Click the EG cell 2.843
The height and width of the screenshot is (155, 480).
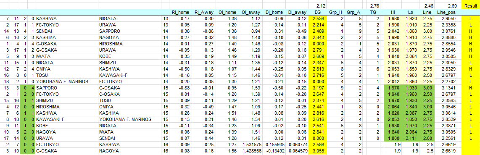(317, 38)
